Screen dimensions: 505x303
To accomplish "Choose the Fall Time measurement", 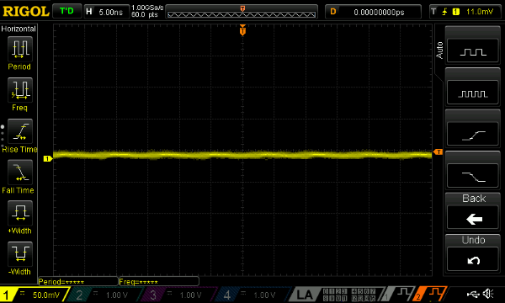I will click(20, 173).
